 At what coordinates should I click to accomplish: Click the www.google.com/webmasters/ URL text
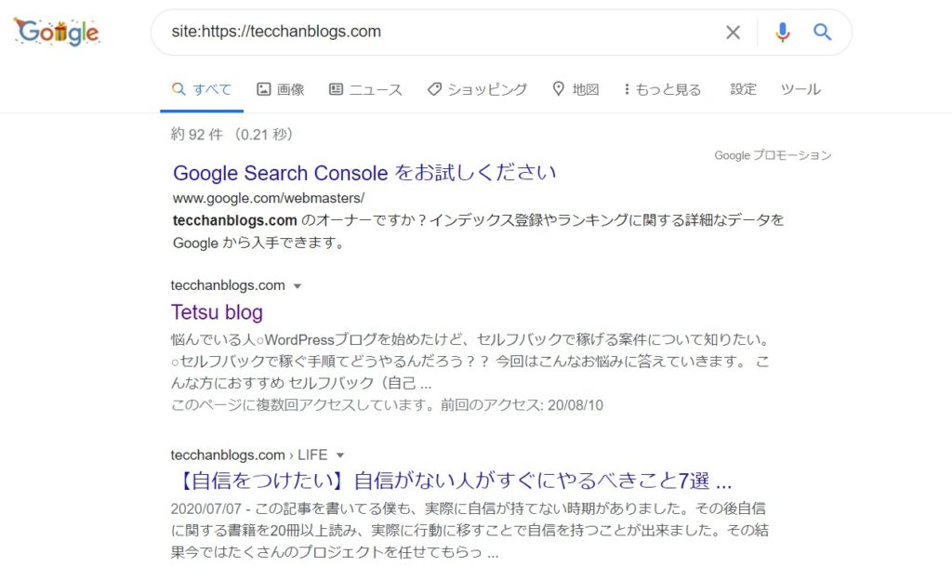tap(269, 198)
